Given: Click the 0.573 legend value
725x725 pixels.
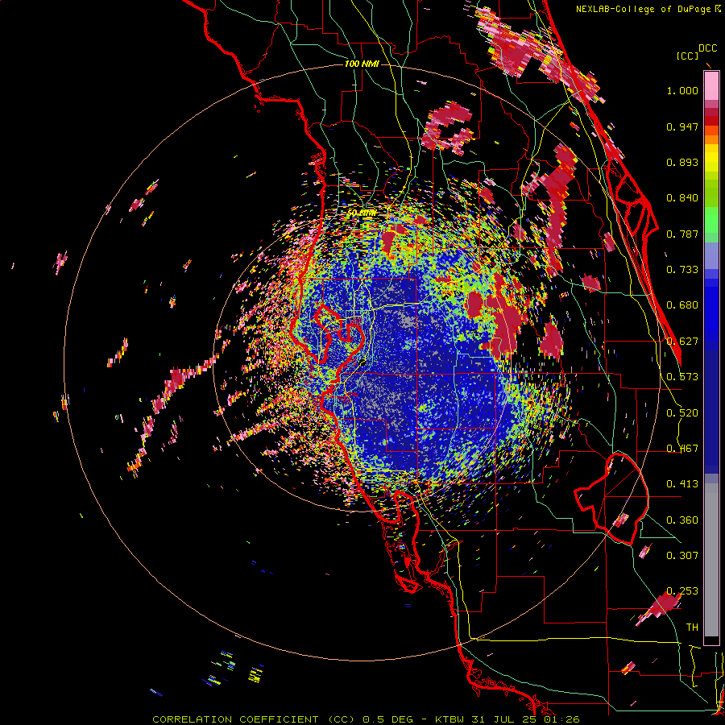Looking at the screenshot, I should click(x=682, y=377).
